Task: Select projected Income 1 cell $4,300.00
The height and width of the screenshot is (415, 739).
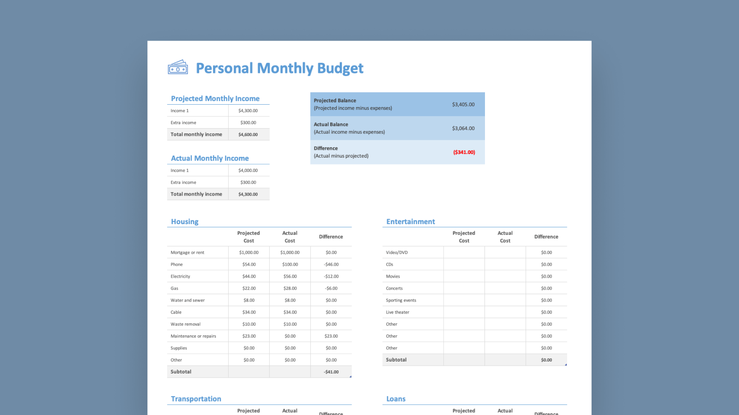Action: 248,111
